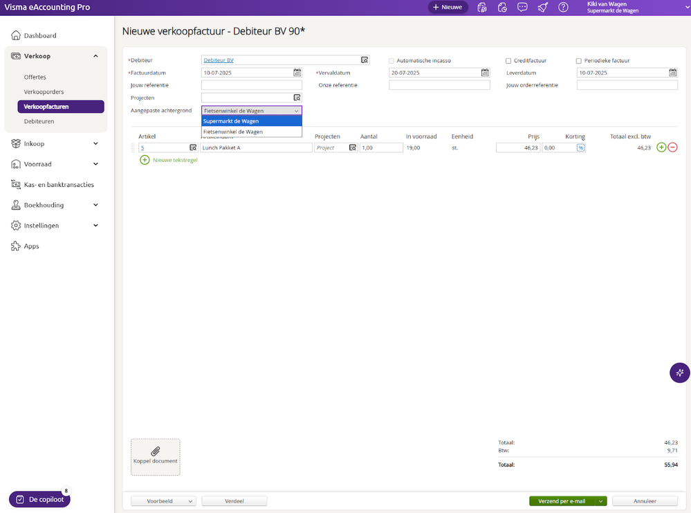Open the help question mark icon
The height and width of the screenshot is (513, 691).
click(563, 7)
